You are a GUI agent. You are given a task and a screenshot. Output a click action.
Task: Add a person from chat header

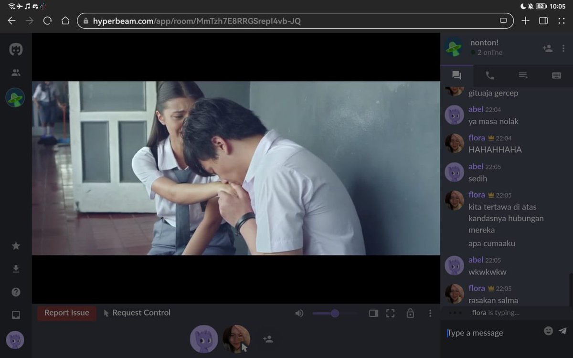click(548, 48)
